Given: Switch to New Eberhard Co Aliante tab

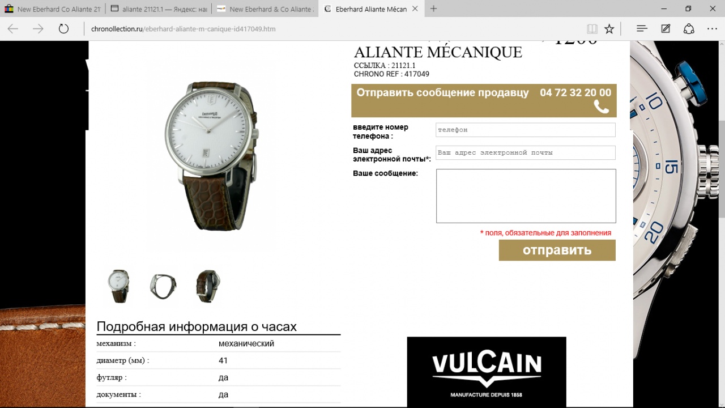Looking at the screenshot, I should click(53, 9).
